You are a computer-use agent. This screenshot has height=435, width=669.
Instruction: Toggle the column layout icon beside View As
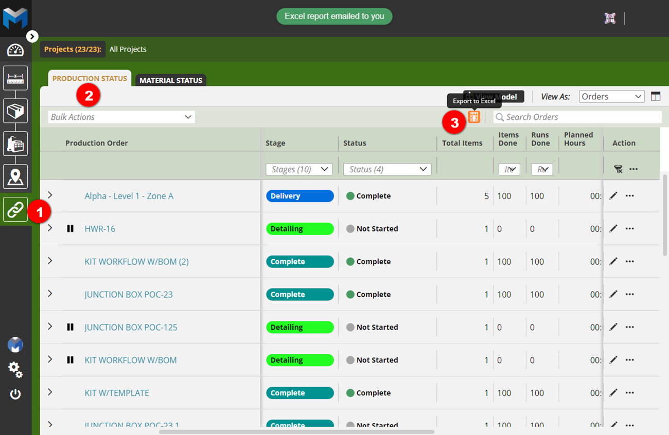[x=655, y=97]
